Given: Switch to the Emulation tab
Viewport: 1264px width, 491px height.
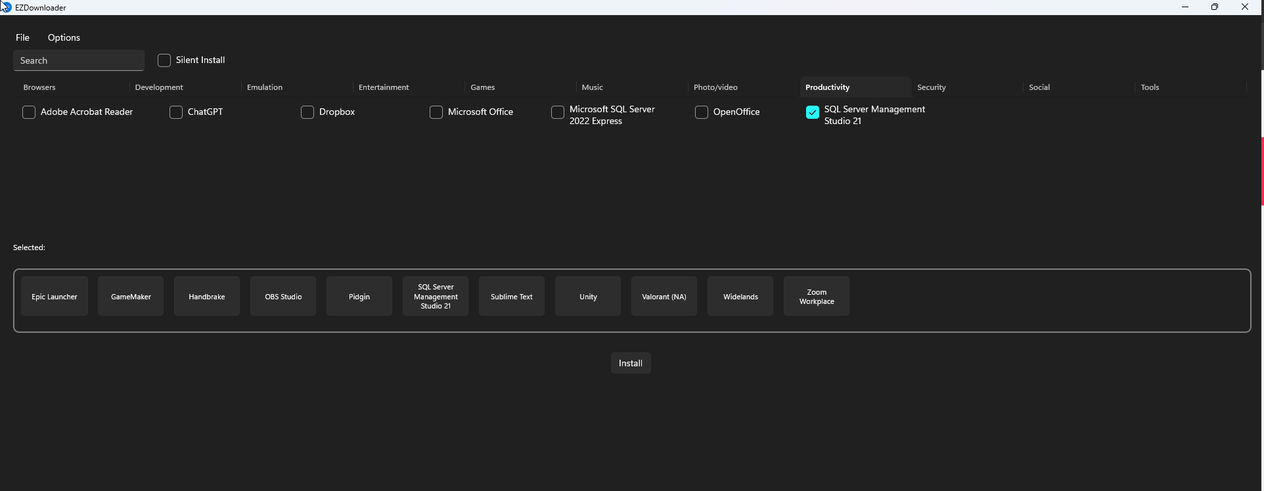Looking at the screenshot, I should click(297, 87).
